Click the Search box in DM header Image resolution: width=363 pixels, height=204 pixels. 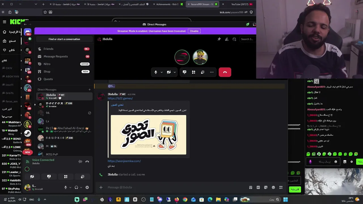pos(247,39)
